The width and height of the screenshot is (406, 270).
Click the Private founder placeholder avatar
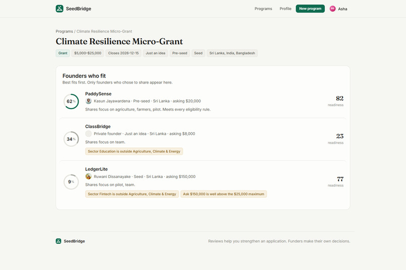click(x=89, y=134)
